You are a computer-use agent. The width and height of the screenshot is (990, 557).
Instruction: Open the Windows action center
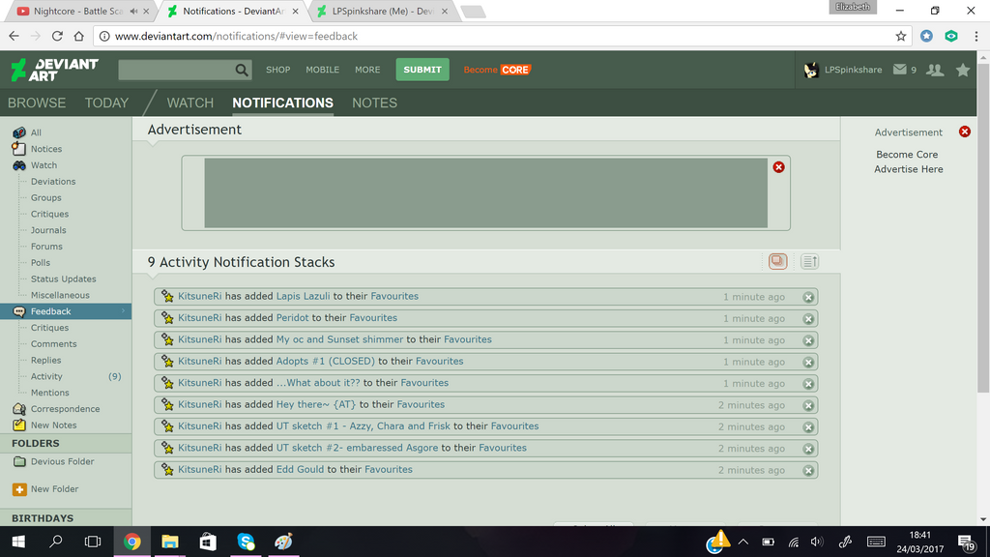click(x=966, y=542)
